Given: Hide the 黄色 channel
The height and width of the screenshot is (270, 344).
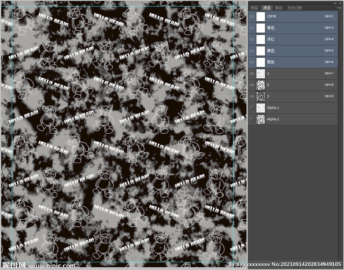Looking at the screenshot, I should [x=252, y=51].
